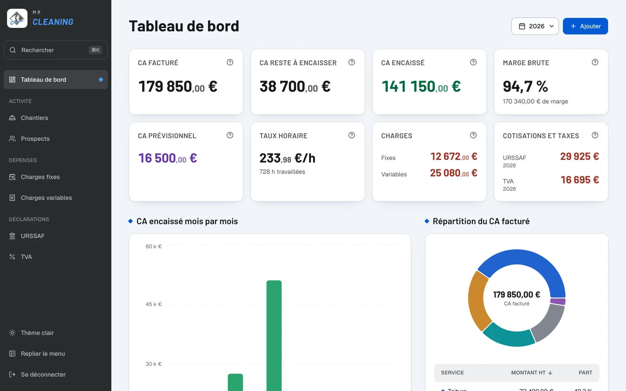Open the Prospects page link

56,139
